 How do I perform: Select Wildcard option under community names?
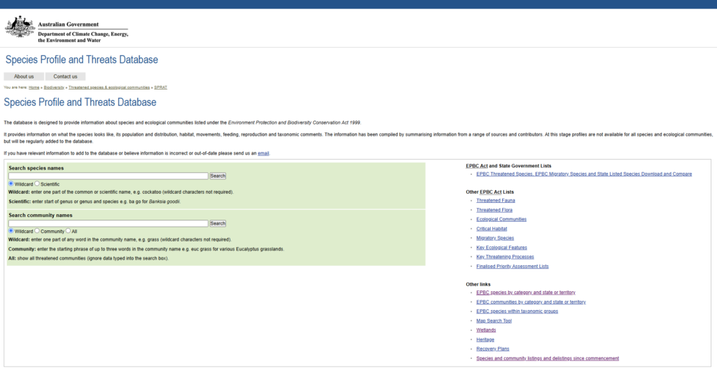[11, 231]
